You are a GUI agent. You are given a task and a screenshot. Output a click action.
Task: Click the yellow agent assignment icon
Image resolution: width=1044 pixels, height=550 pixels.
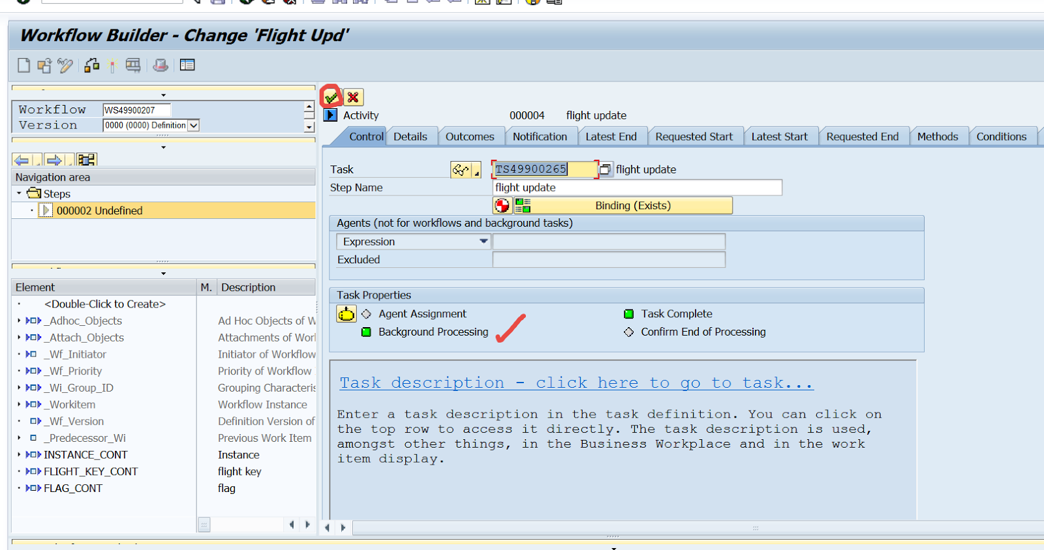click(346, 314)
